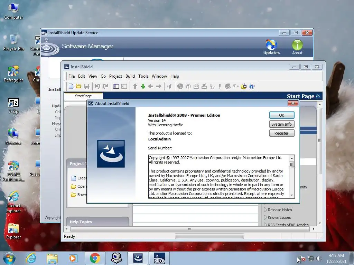Click the Forward right arrow toolbar icon
Image resolution: width=354 pixels, height=265 pixels.
(159, 86)
